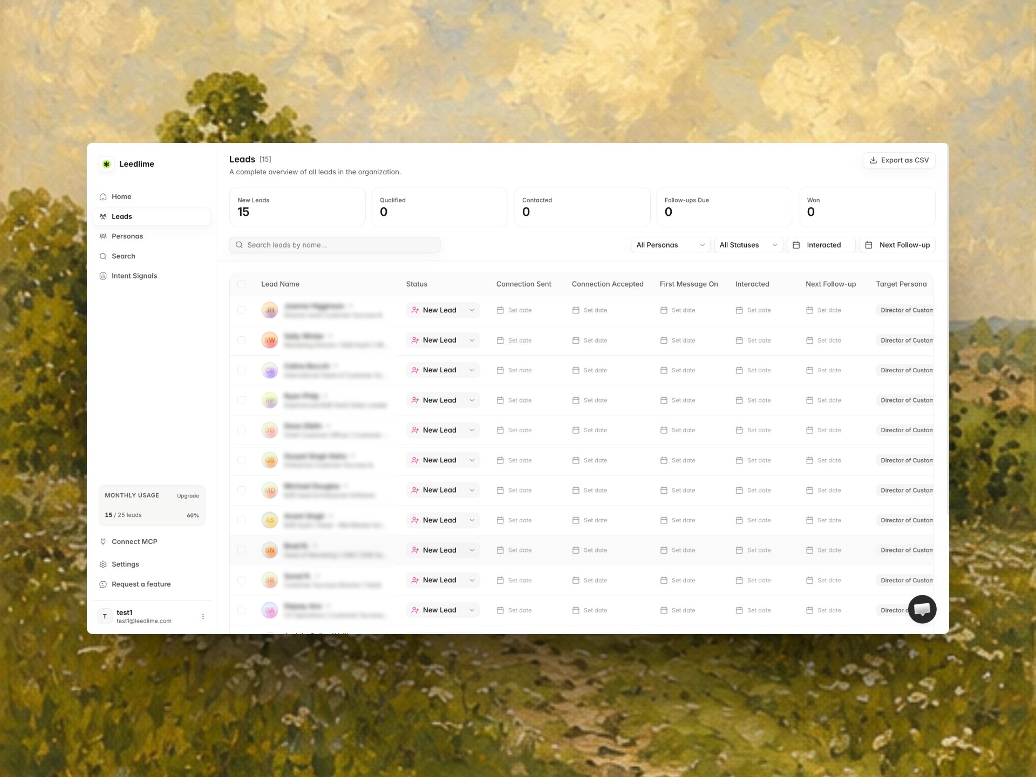The height and width of the screenshot is (777, 1036).
Task: Click the New Leads stat card
Action: (x=297, y=207)
